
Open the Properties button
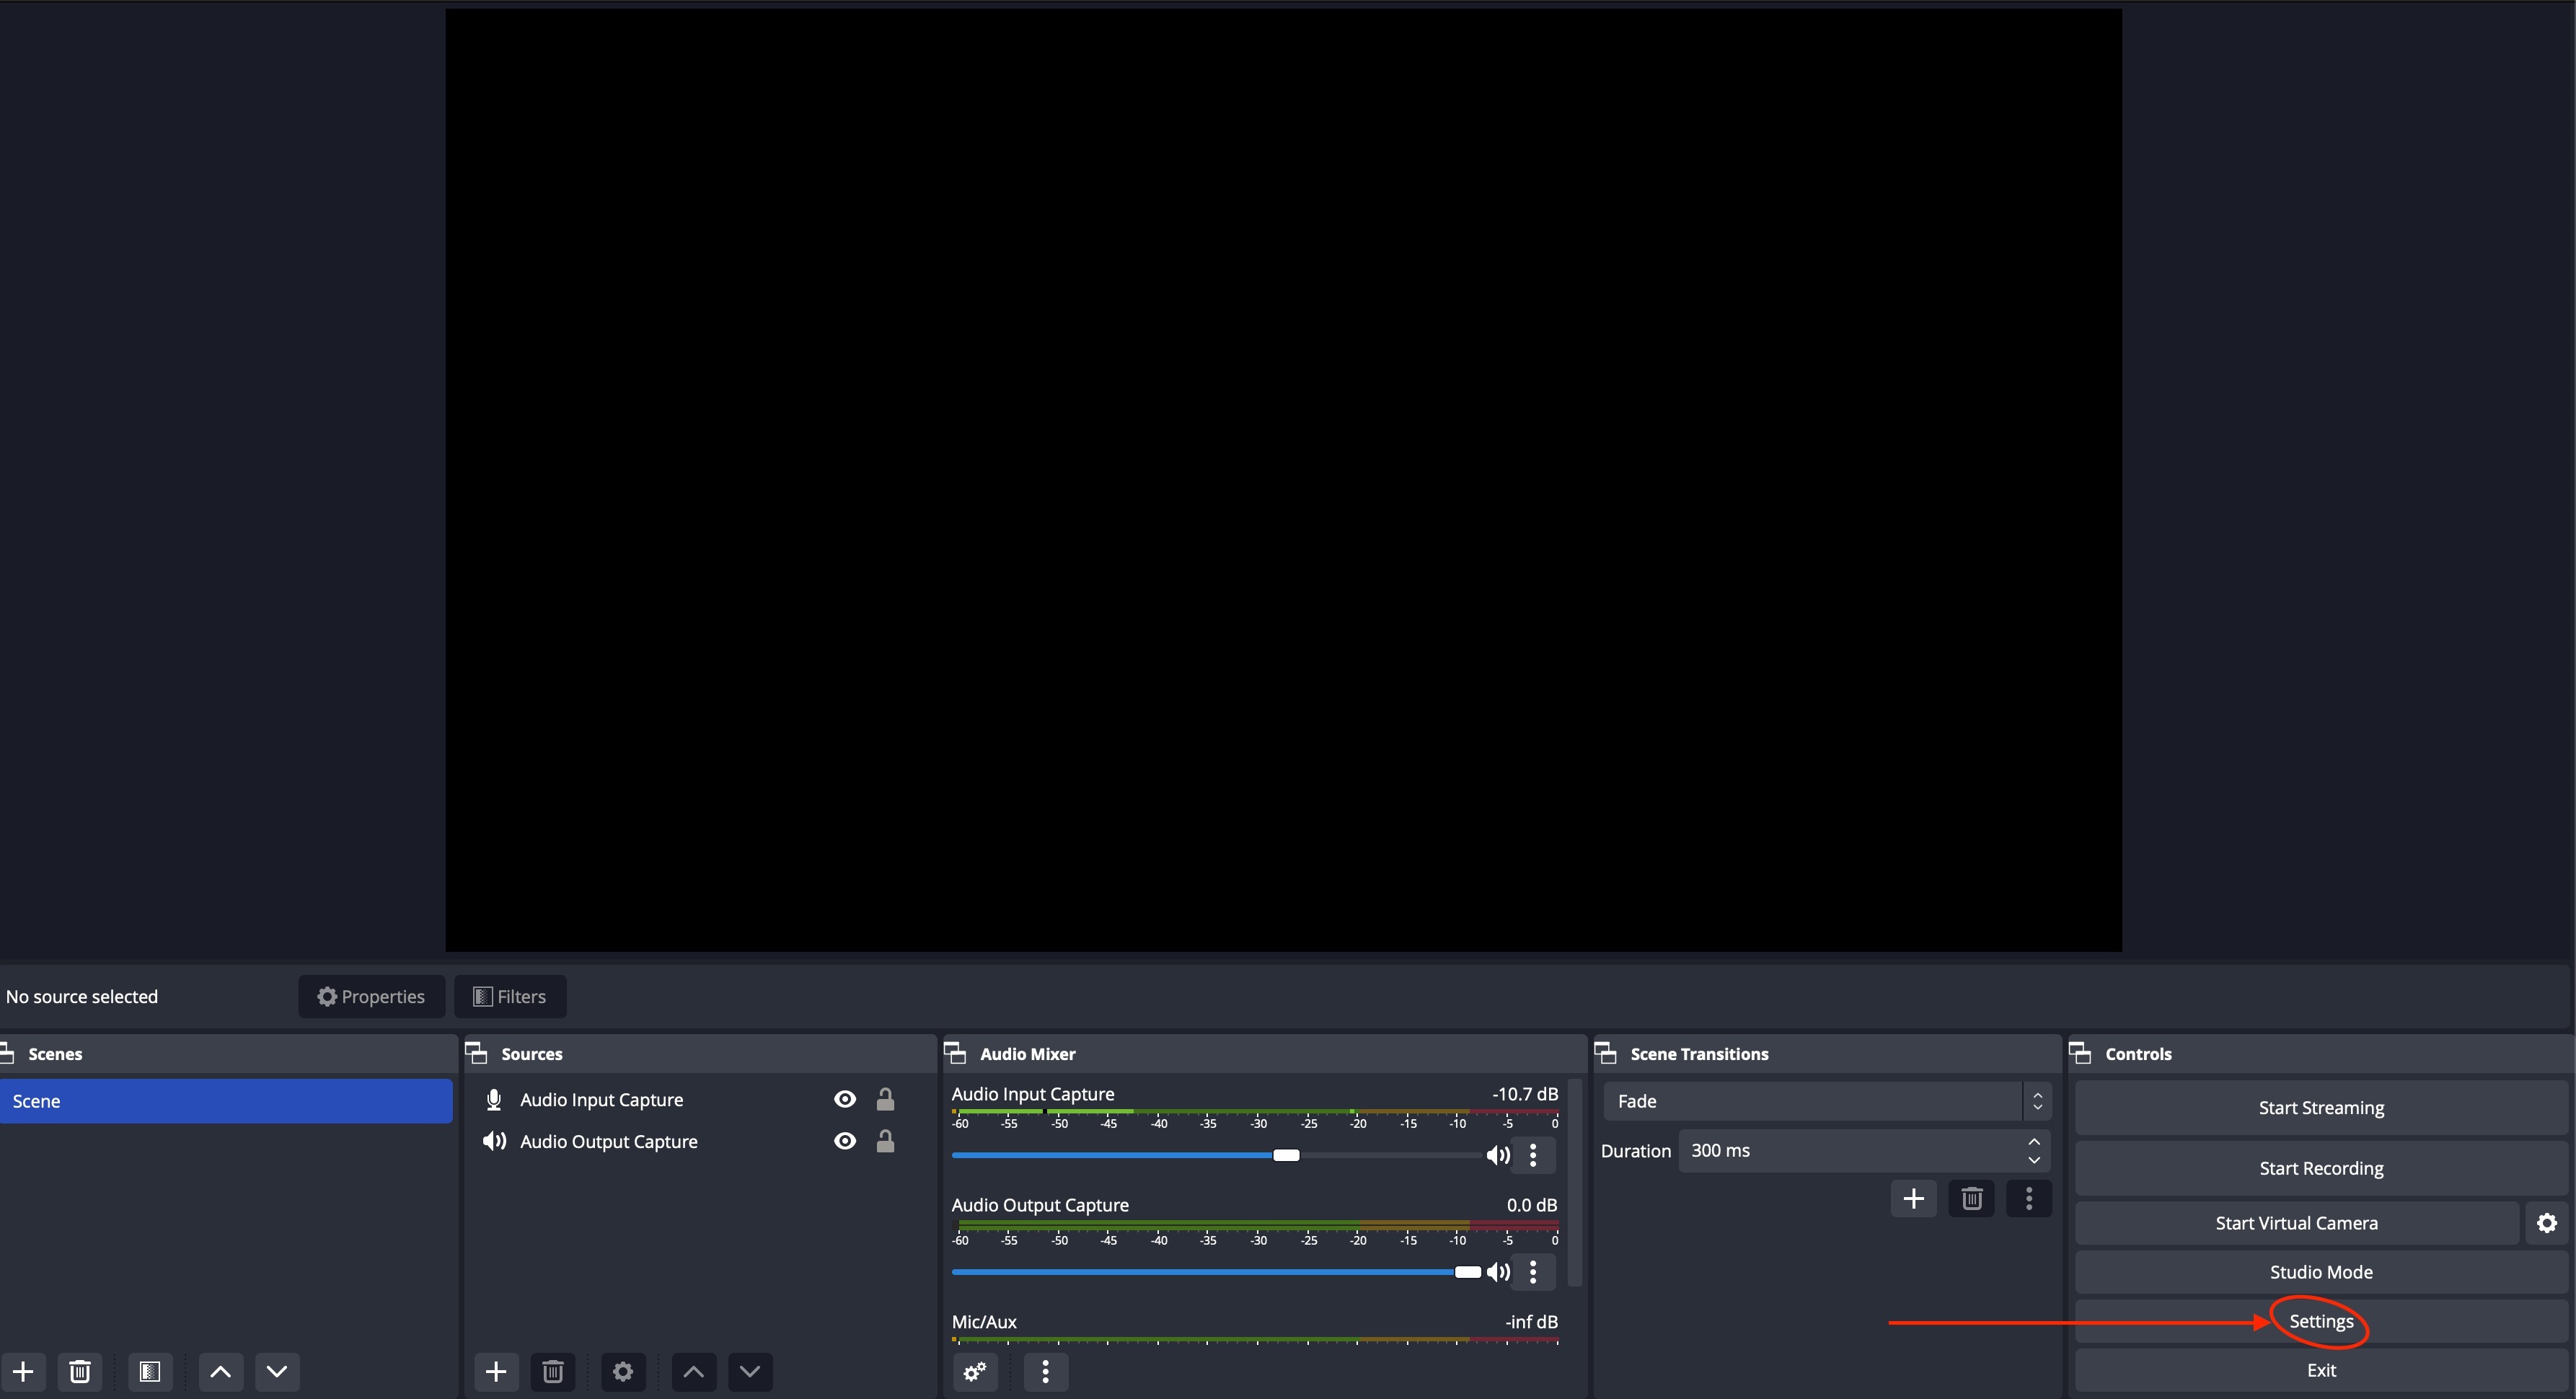[371, 996]
